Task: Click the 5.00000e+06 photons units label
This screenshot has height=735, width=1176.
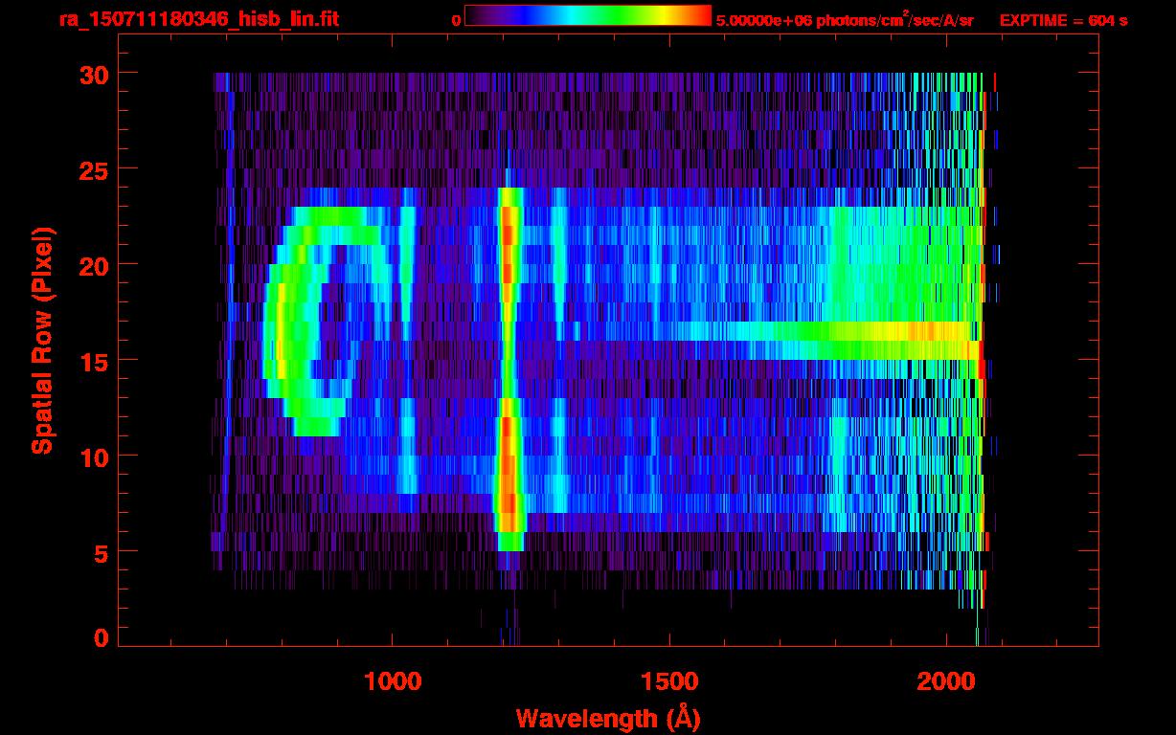Action: [845, 20]
